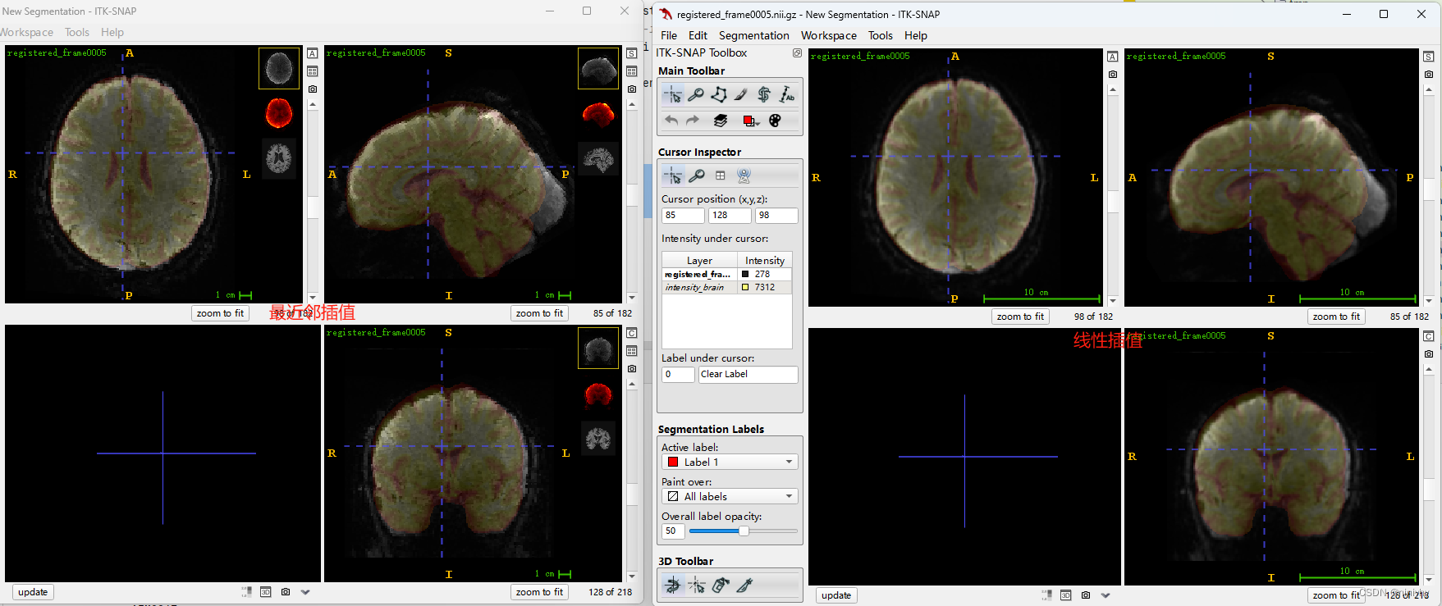This screenshot has height=606, width=1442.
Task: Select the Annotation ruler tool in Main Toolbar
Action: click(x=787, y=95)
